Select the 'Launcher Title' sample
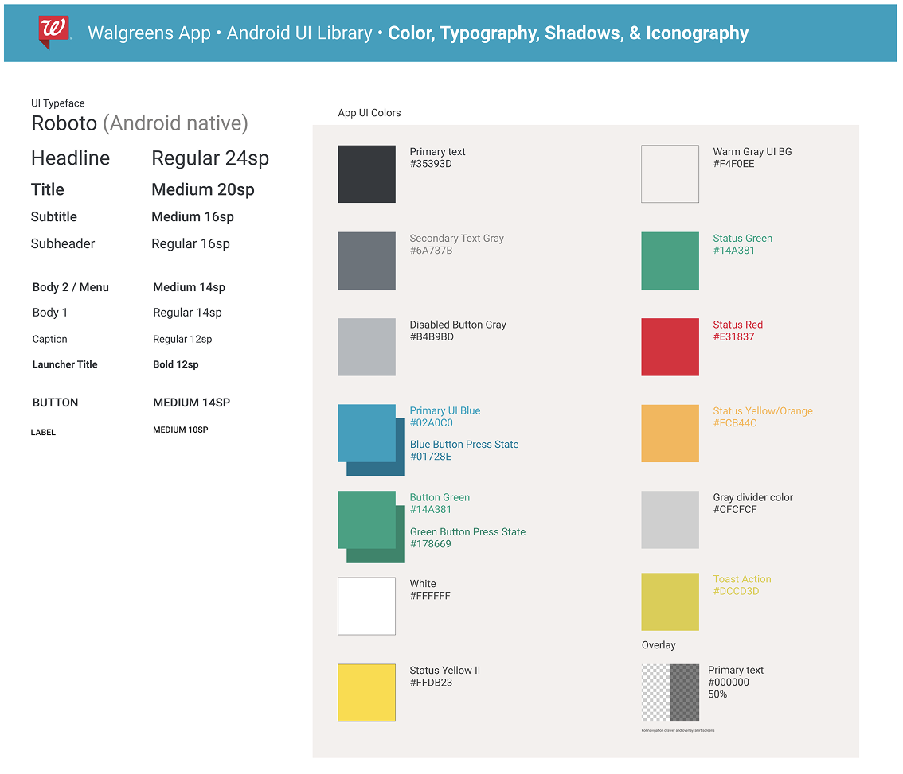 click(65, 364)
